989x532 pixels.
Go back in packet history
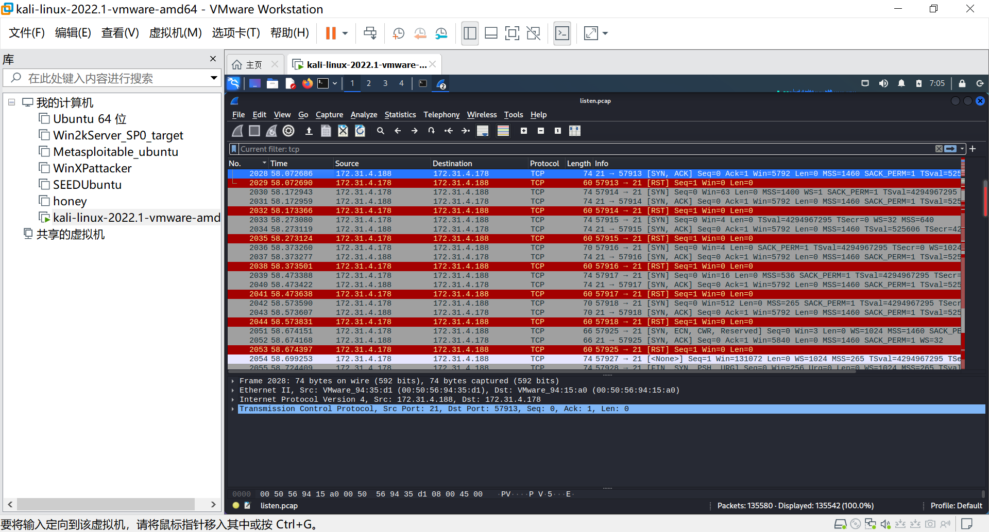(398, 131)
